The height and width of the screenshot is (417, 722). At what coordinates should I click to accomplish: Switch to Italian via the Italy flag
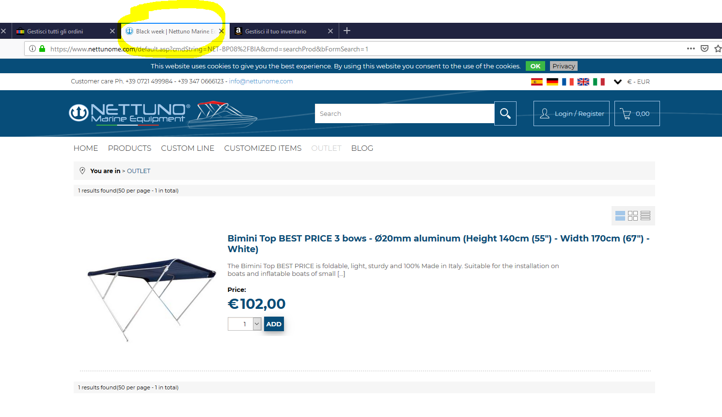pyautogui.click(x=599, y=82)
